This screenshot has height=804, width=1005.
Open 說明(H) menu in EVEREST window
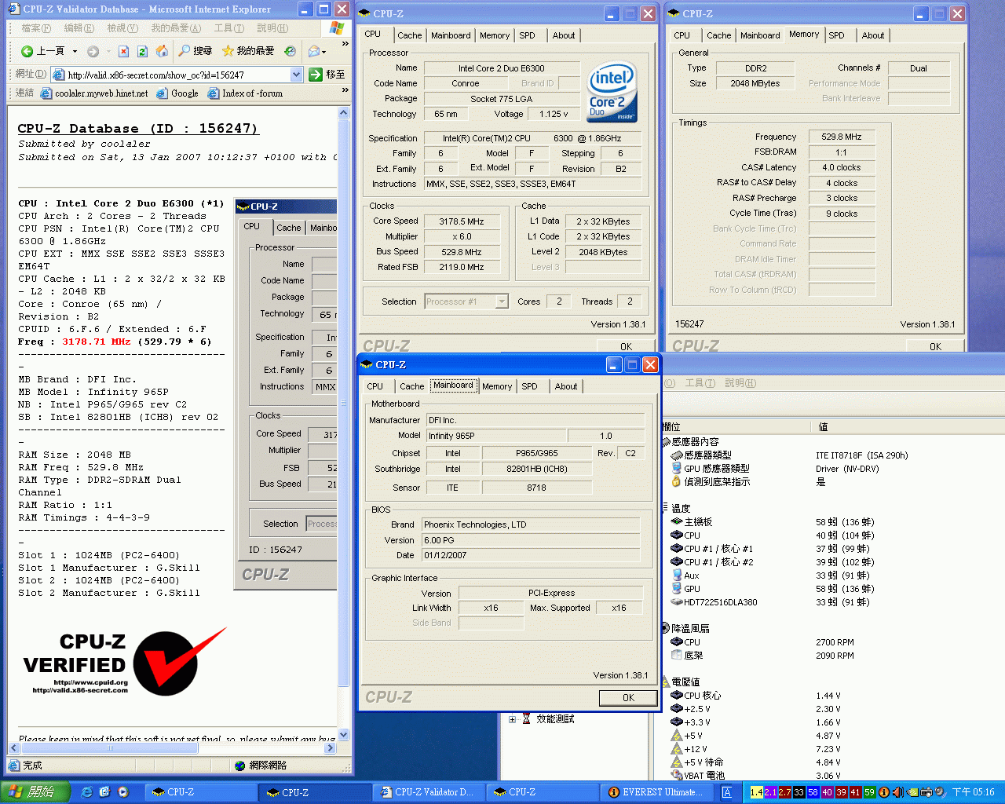[x=740, y=383]
